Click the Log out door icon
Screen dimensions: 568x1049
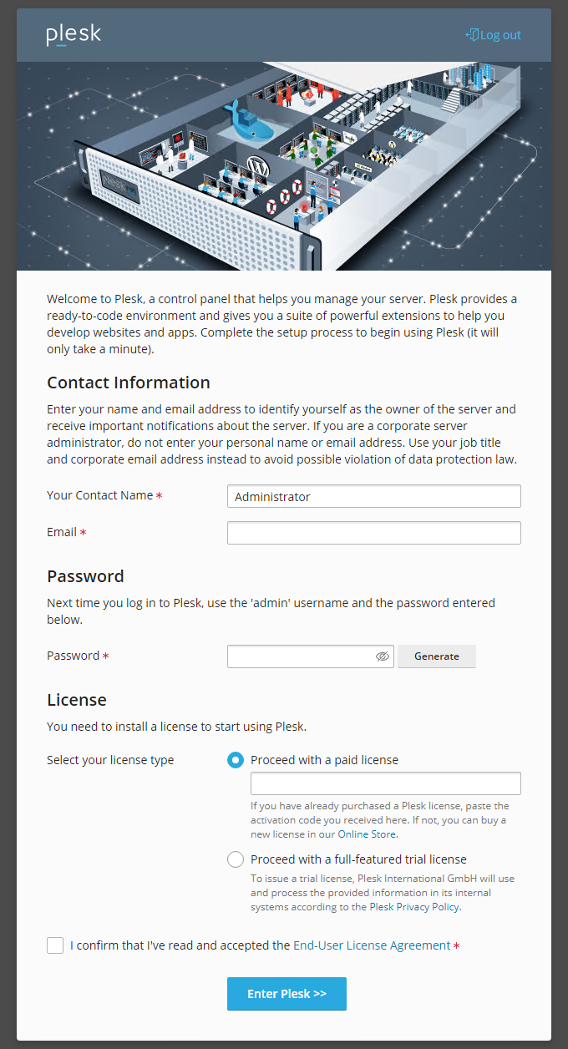[472, 35]
